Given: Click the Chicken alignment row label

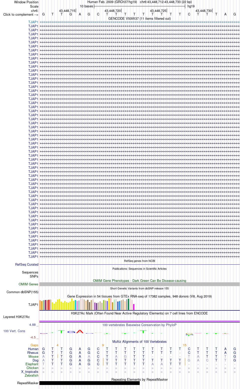Looking at the screenshot, I should tap(33, 368).
